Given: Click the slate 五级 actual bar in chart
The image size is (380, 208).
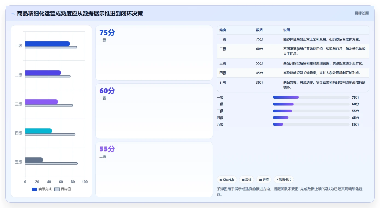Looking at the screenshot, I should [34, 160].
